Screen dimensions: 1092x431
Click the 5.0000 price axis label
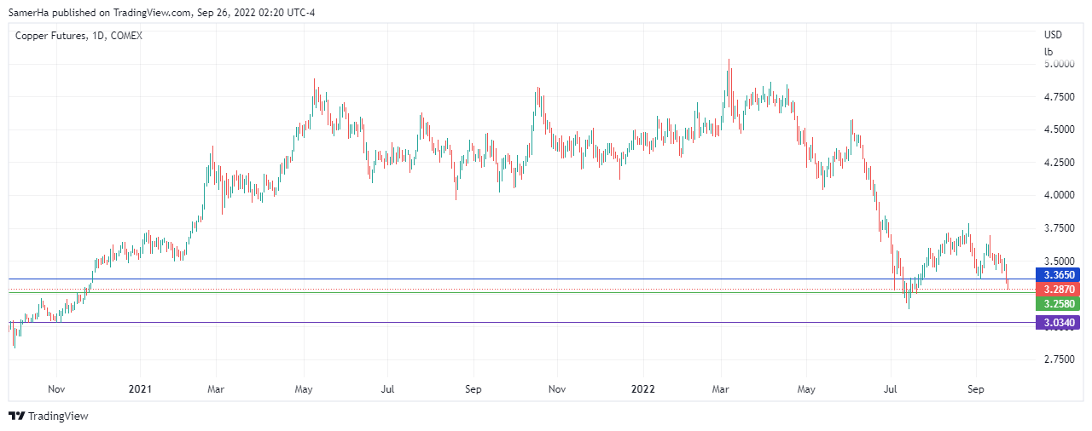pyautogui.click(x=1059, y=64)
